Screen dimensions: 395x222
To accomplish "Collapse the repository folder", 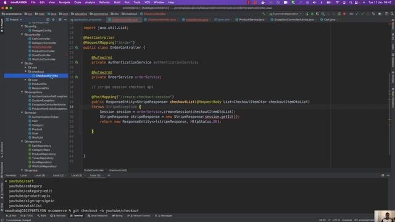I will pos(22,141).
